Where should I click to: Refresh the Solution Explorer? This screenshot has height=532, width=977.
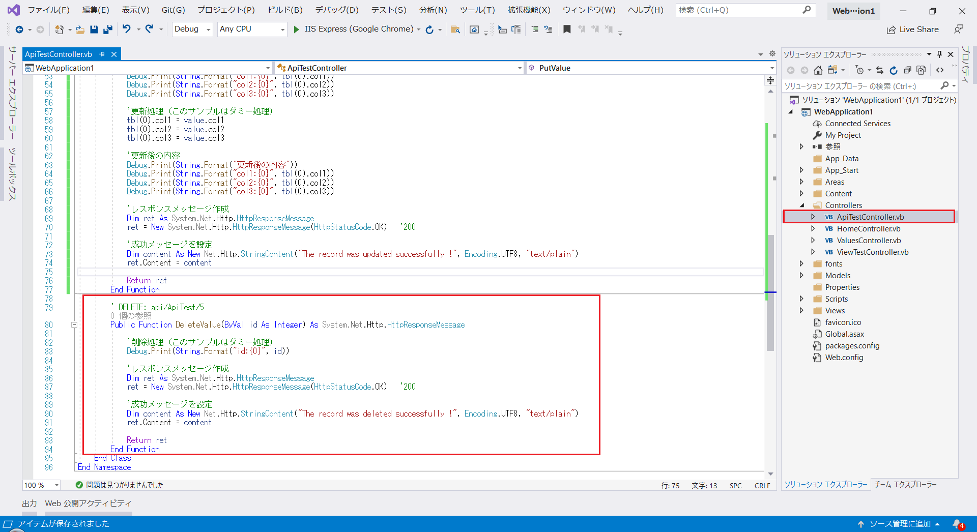click(x=894, y=70)
